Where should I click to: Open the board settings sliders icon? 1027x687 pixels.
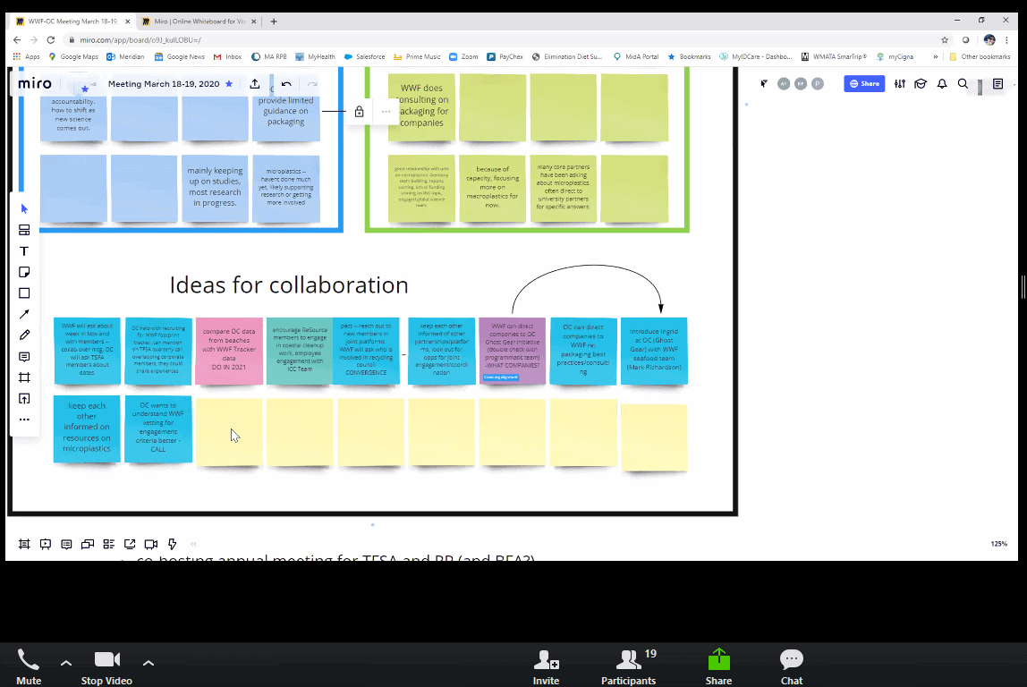pyautogui.click(x=900, y=84)
